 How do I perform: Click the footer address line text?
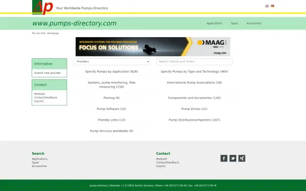[153, 185]
